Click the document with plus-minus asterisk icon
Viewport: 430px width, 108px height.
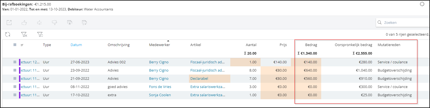click(85, 23)
